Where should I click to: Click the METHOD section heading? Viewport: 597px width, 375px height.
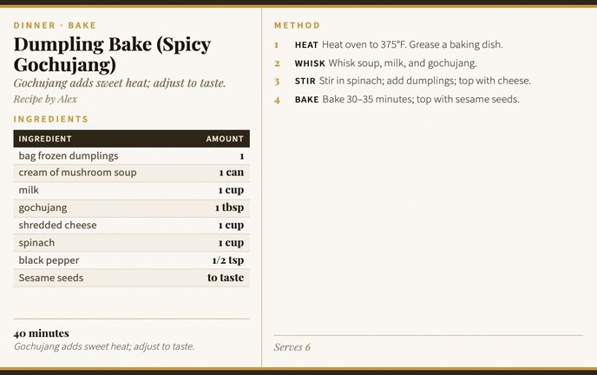click(x=297, y=25)
